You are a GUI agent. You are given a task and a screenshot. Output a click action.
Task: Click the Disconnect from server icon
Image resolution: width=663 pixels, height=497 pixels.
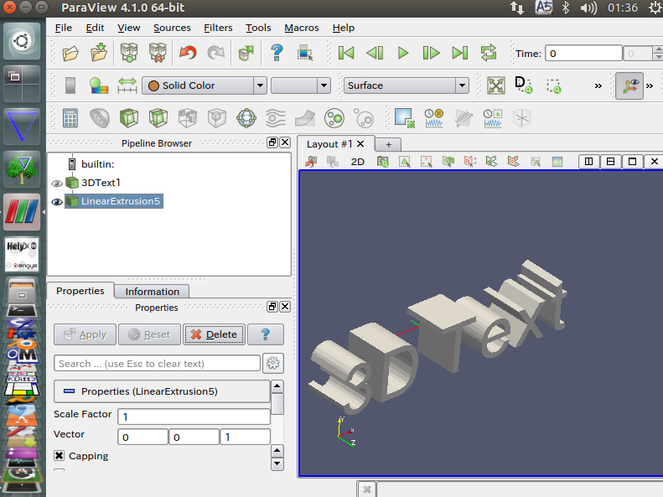click(x=158, y=54)
